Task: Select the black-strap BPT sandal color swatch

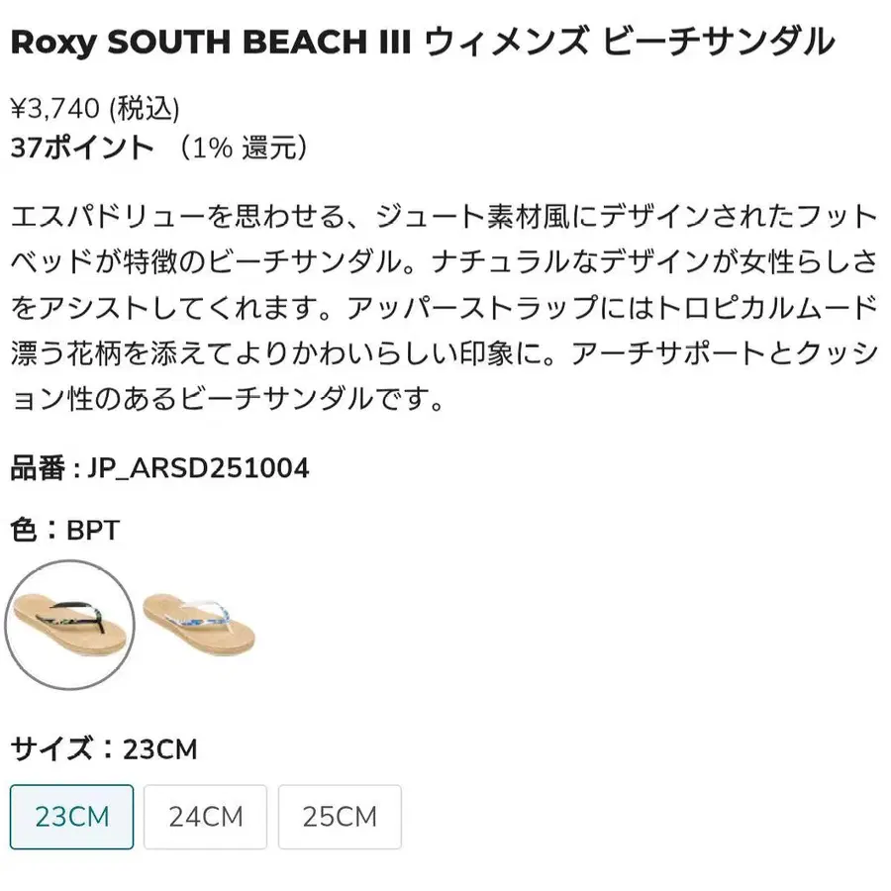Action: [x=69, y=625]
